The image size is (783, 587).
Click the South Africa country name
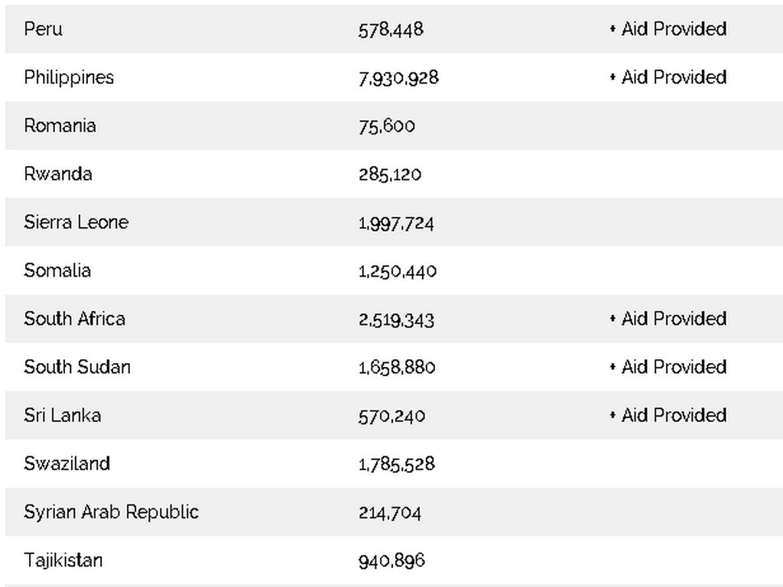pos(74,319)
